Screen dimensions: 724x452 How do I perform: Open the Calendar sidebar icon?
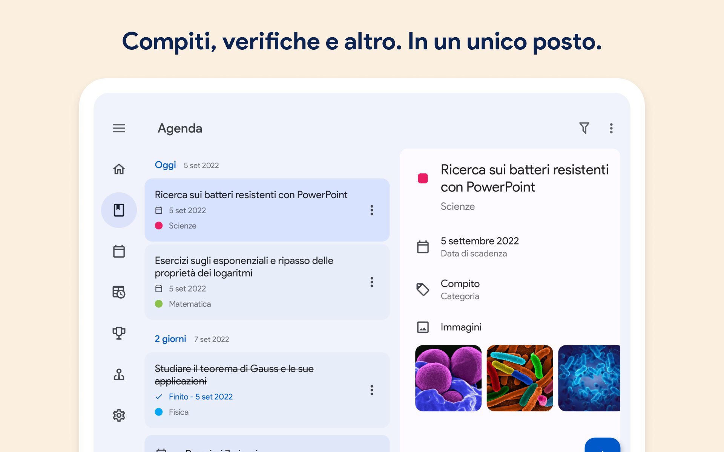point(119,251)
